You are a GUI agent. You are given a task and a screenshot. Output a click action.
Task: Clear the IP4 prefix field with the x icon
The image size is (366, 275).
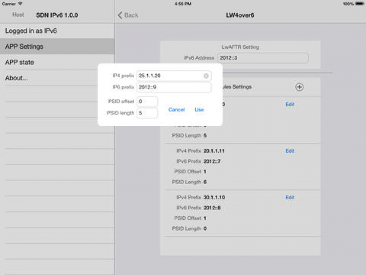pos(206,76)
